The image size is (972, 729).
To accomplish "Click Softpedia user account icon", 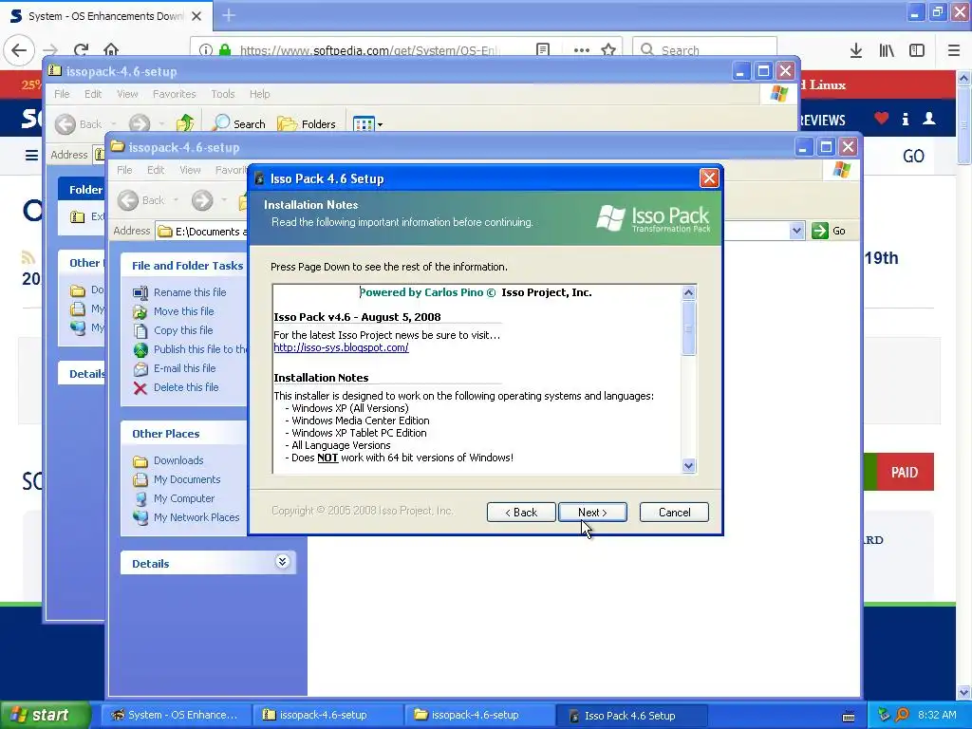I will point(928,119).
